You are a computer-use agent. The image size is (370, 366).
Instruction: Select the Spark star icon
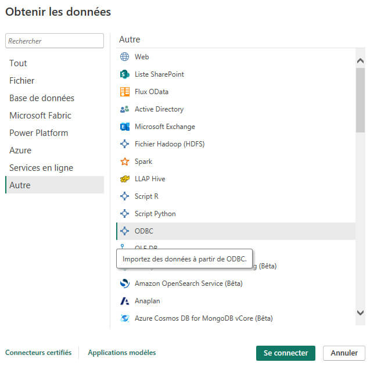pos(124,162)
